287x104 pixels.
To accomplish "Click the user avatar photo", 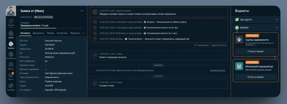I will pos(11,11).
